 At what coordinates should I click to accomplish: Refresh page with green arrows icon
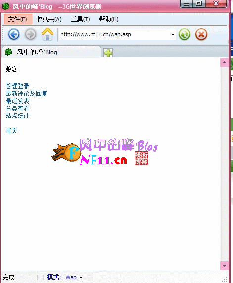[x=185, y=34]
